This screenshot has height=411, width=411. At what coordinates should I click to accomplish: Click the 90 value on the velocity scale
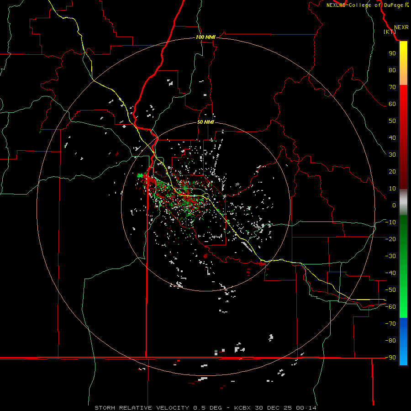[x=392, y=53]
